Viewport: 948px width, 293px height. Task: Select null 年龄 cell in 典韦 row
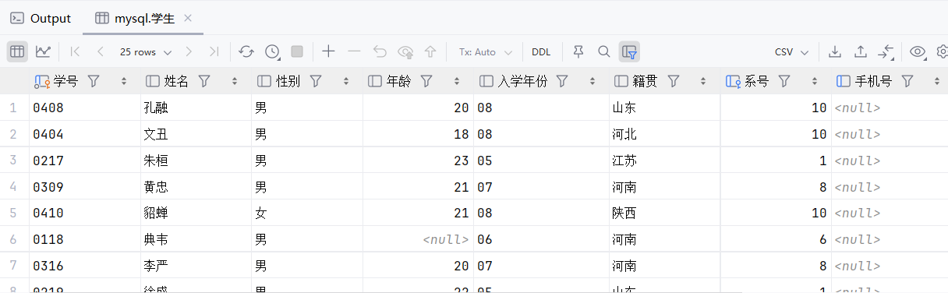(418, 239)
